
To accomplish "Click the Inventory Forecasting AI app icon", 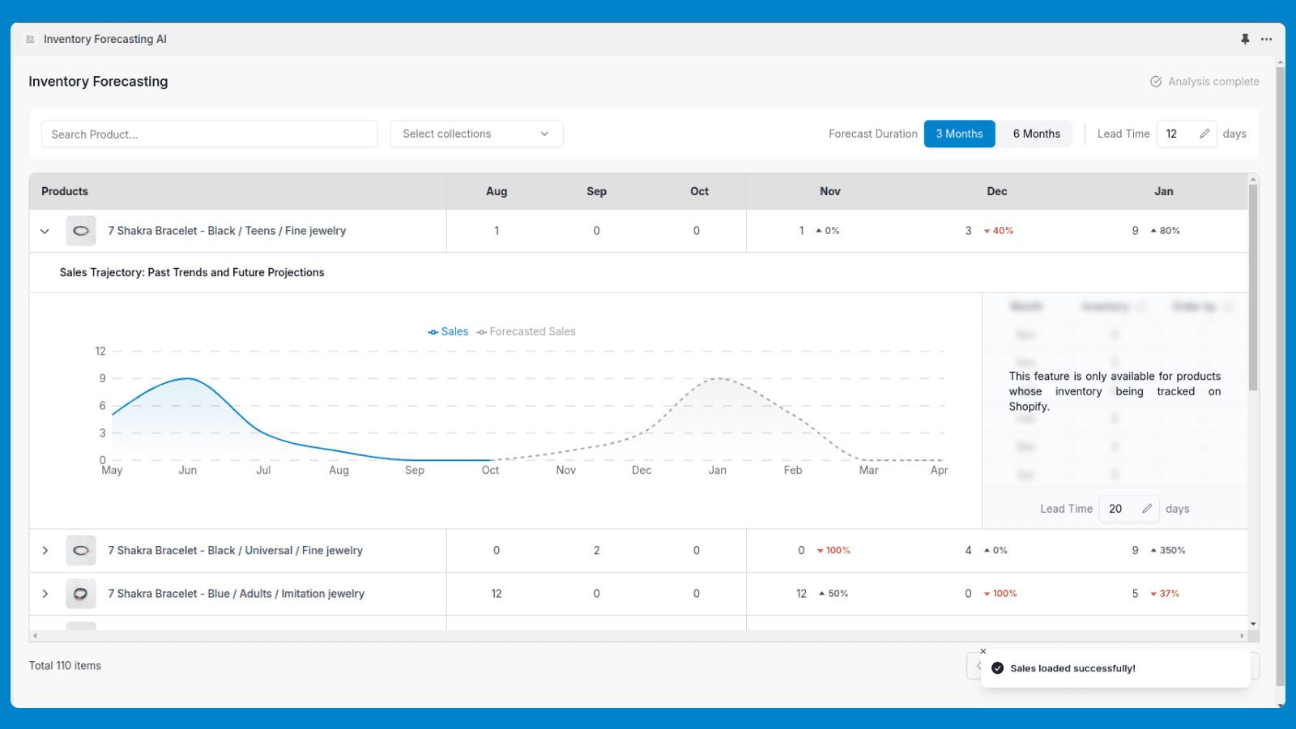I will (30, 39).
